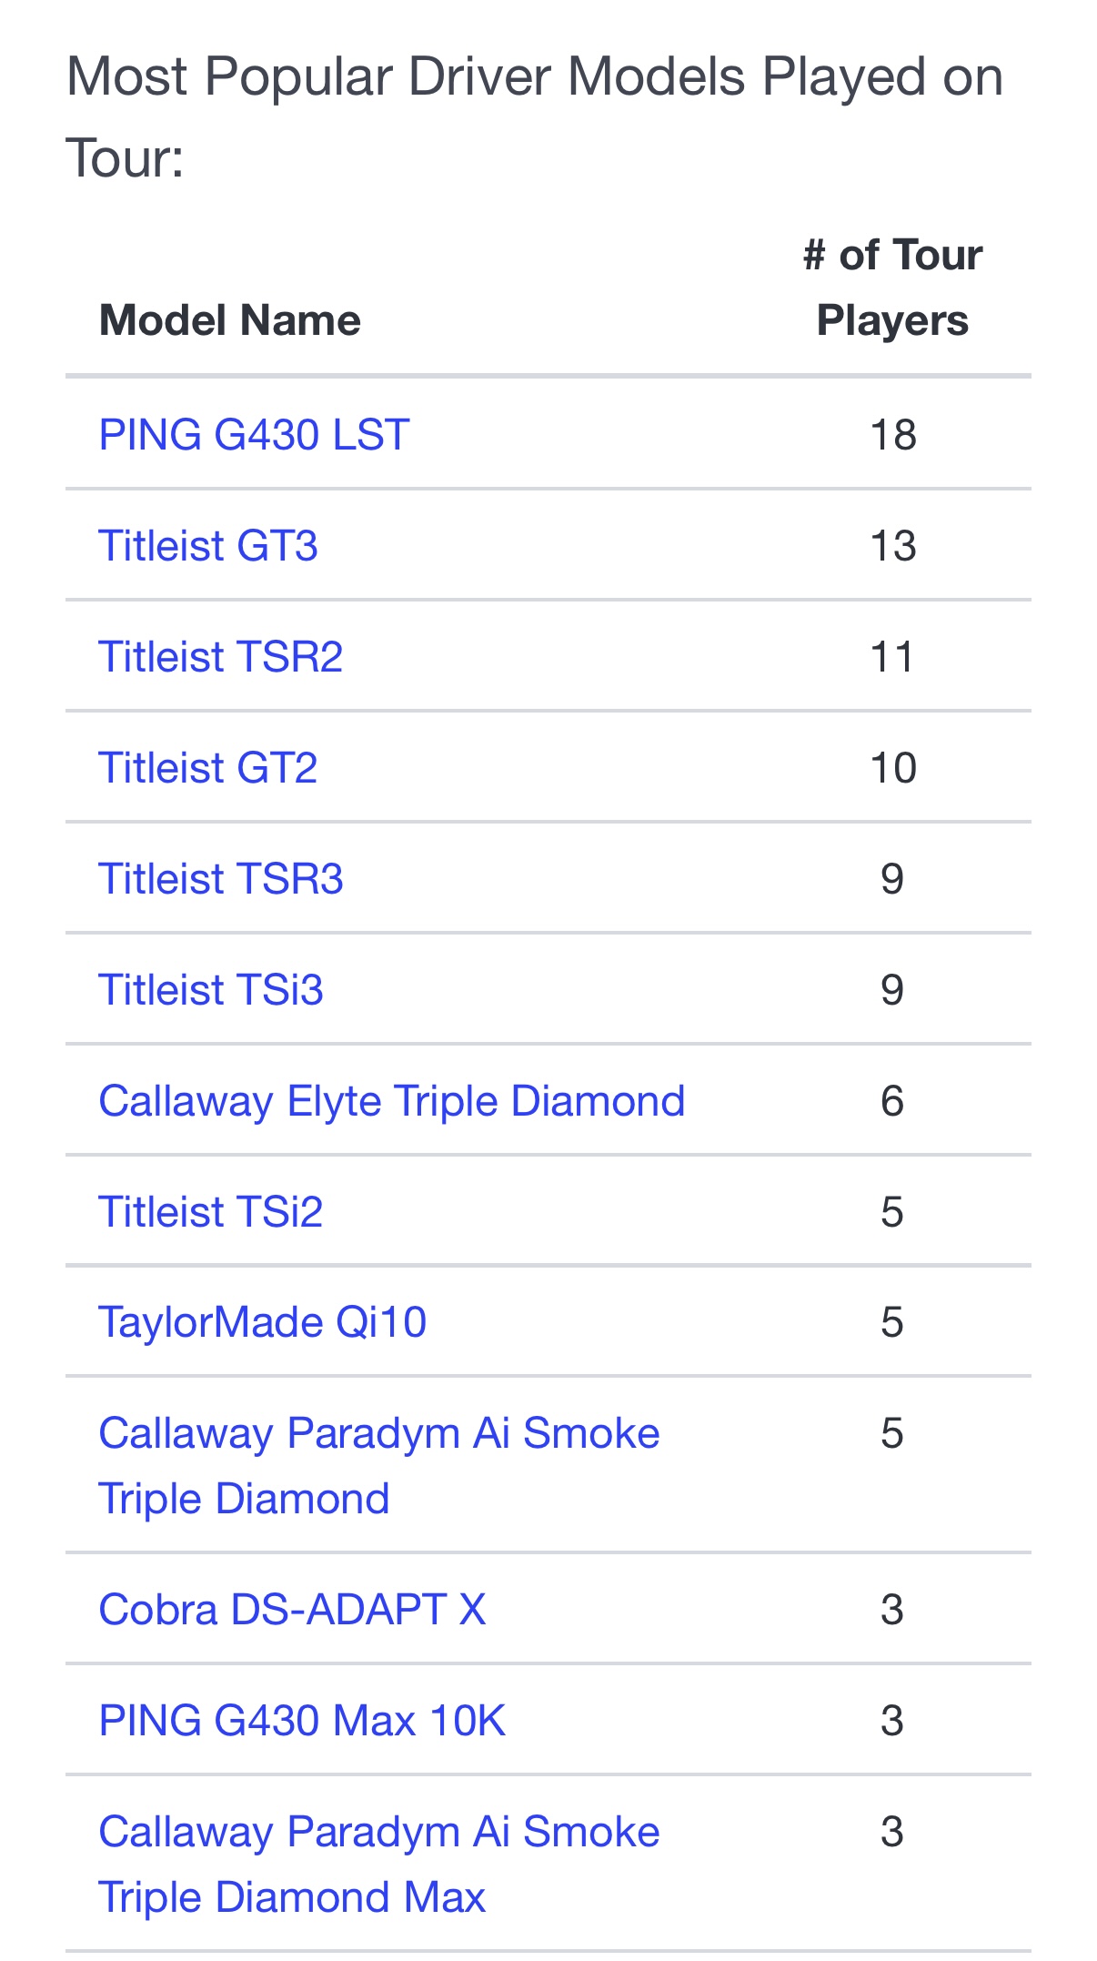Click the 13 count beside Titleist GT3
Image resolution: width=1097 pixels, height=1961 pixels.
pos(892,546)
